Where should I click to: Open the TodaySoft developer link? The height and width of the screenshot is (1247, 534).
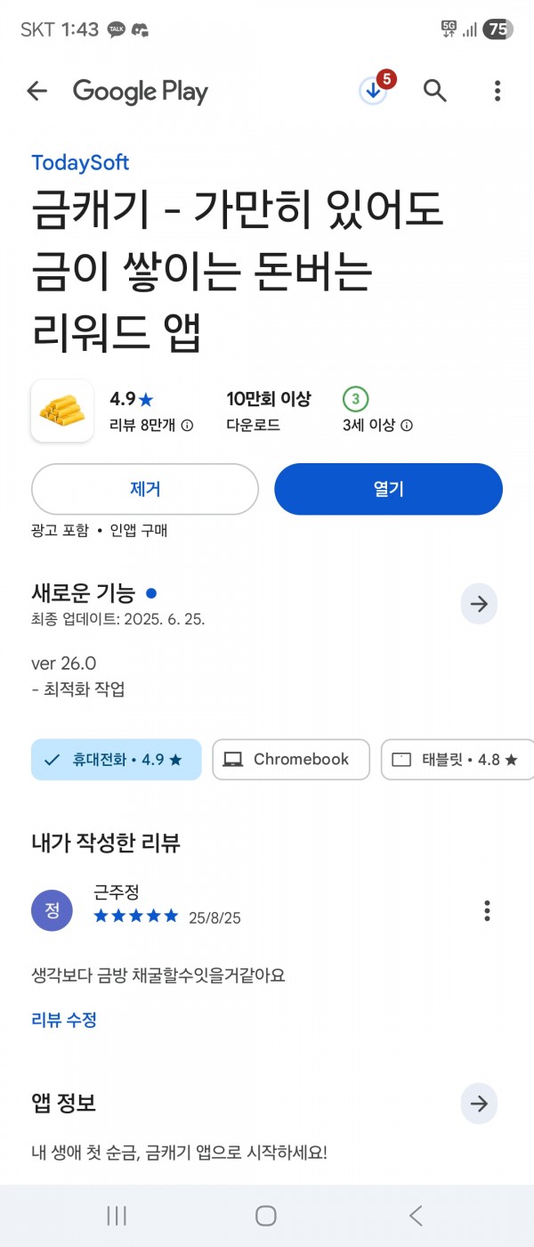[80, 163]
